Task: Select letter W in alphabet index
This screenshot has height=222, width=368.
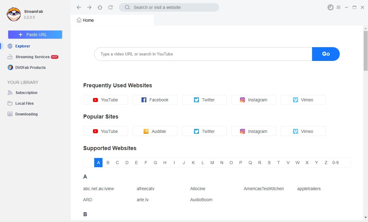Action: [298, 163]
